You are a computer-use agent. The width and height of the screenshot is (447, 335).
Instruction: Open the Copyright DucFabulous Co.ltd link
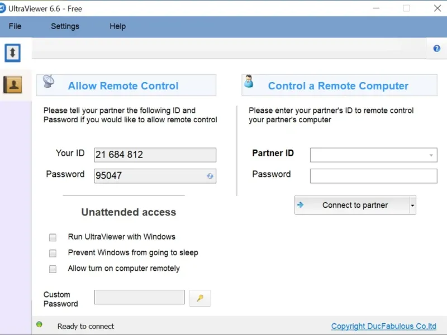(x=383, y=326)
